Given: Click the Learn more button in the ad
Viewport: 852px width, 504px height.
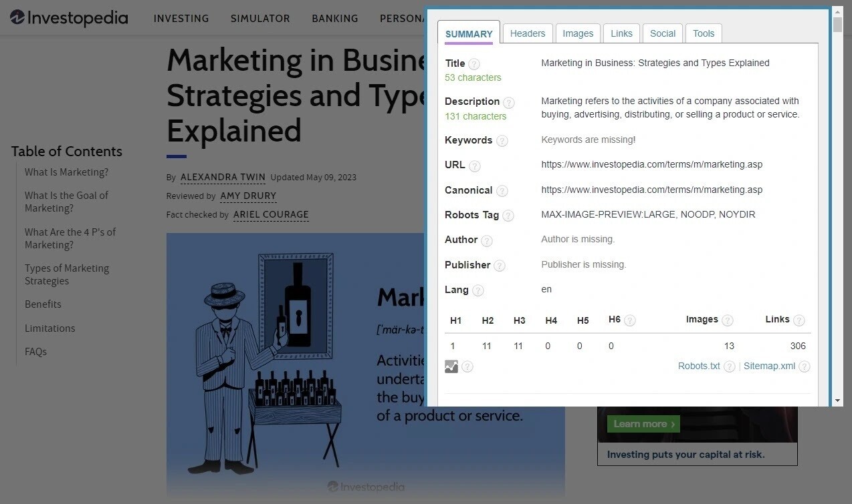Looking at the screenshot, I should pos(643,424).
